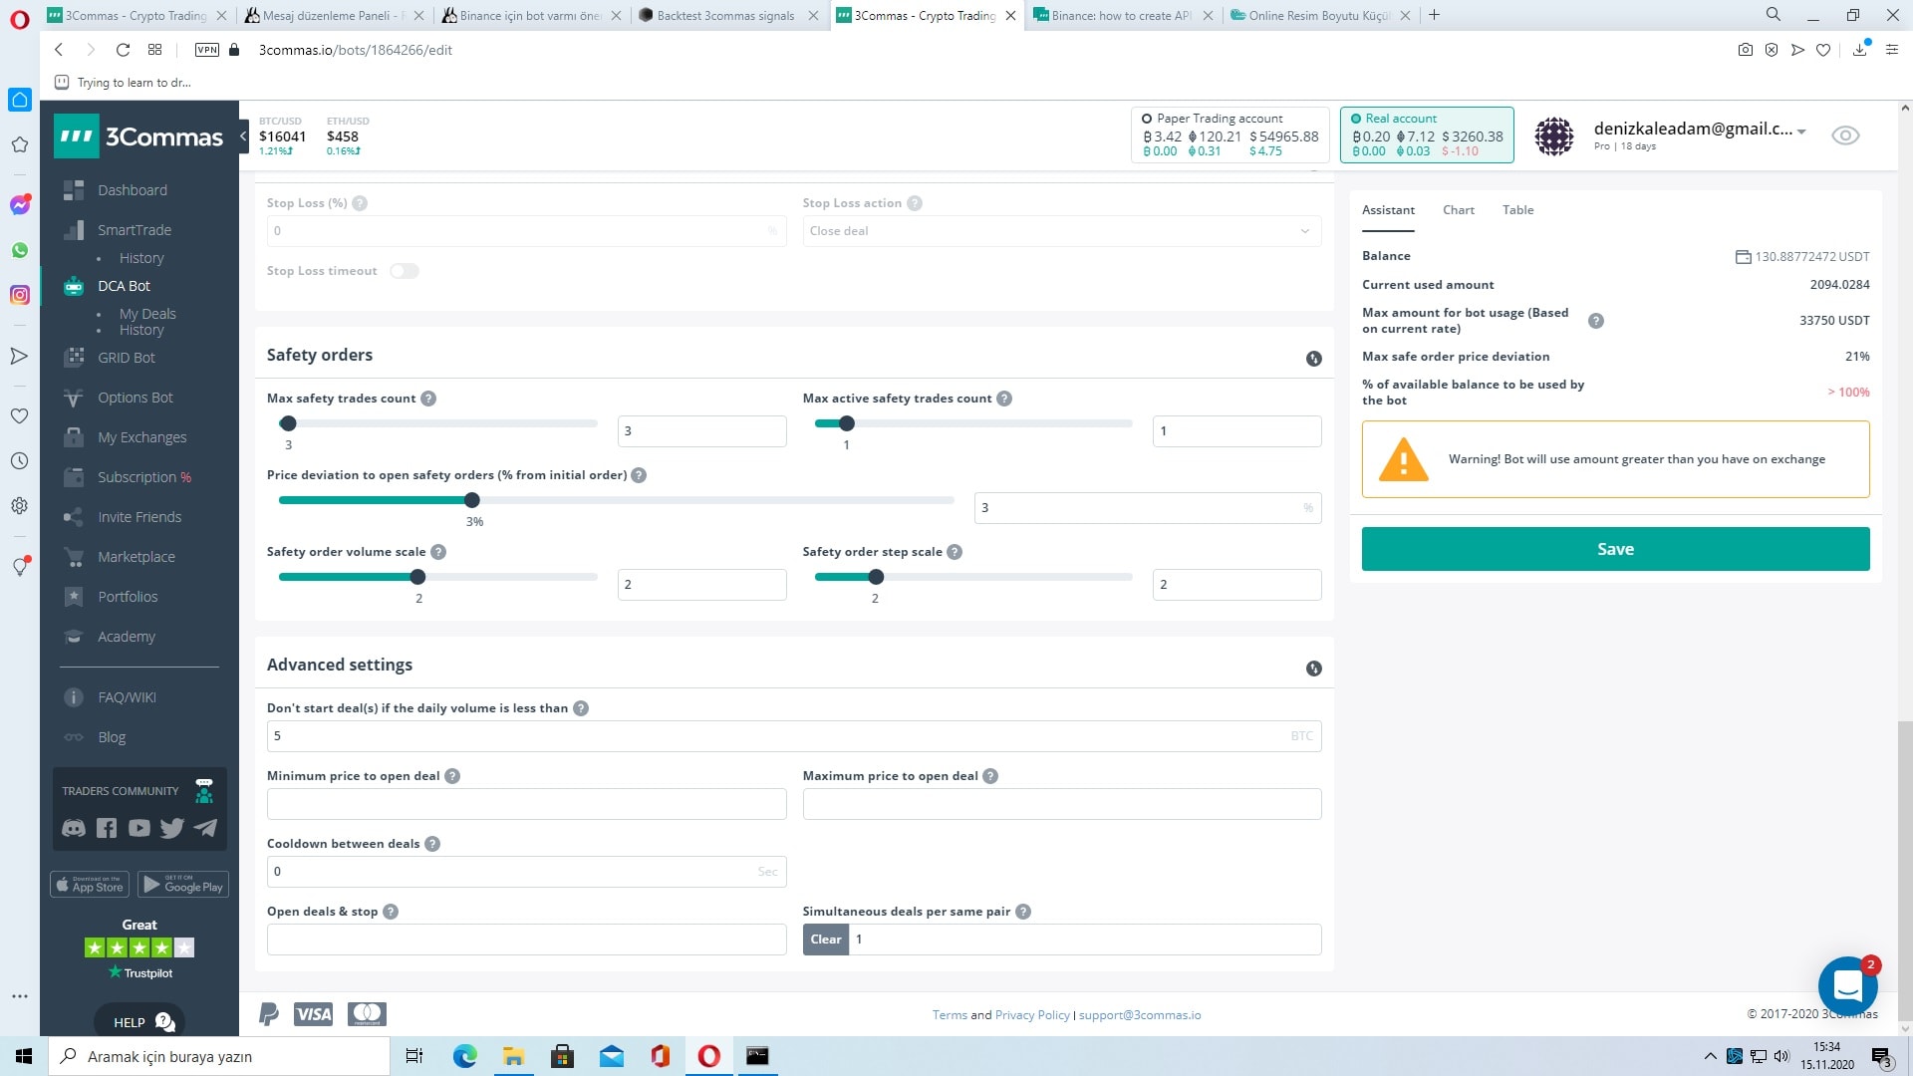Click daily volume BTC input field
The height and width of the screenshot is (1076, 1913).
coord(794,736)
